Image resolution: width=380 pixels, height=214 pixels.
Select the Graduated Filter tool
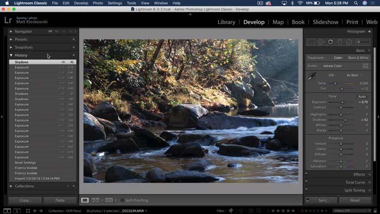(x=340, y=42)
